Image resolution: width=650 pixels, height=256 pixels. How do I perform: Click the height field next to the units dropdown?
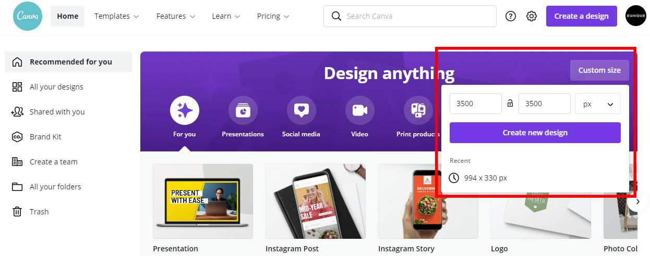(545, 104)
